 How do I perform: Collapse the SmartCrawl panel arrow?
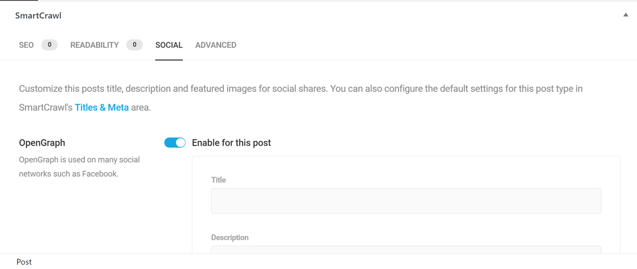[x=626, y=15]
